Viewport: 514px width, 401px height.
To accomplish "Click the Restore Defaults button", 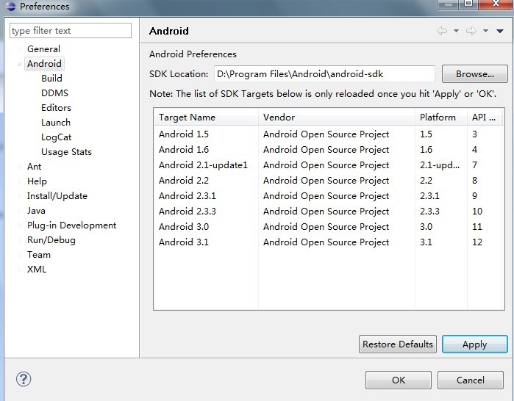I will click(398, 344).
